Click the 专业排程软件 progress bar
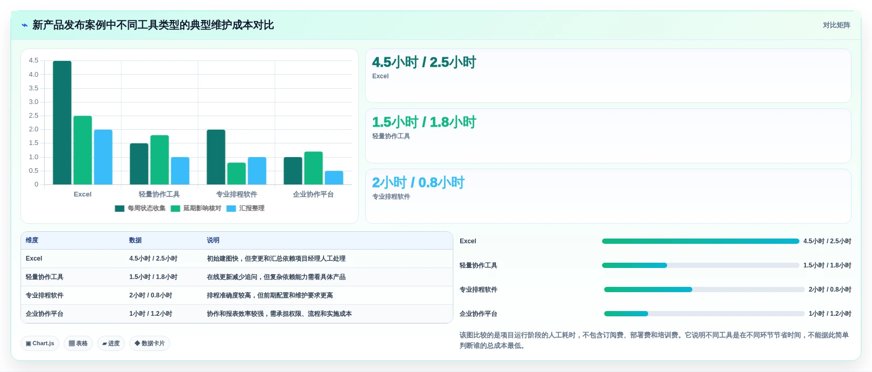The height and width of the screenshot is (372, 872). point(704,290)
